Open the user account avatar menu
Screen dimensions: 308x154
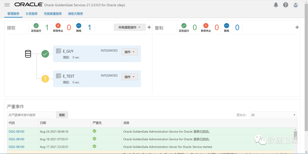point(296,5)
